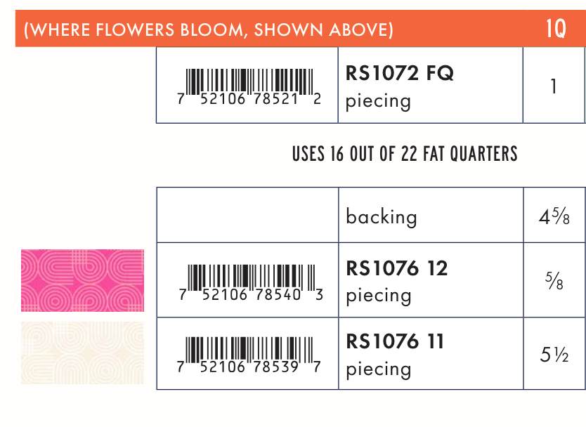Click the Uses 16 out of 22 fat quarters note
586x427 pixels.
(405, 154)
